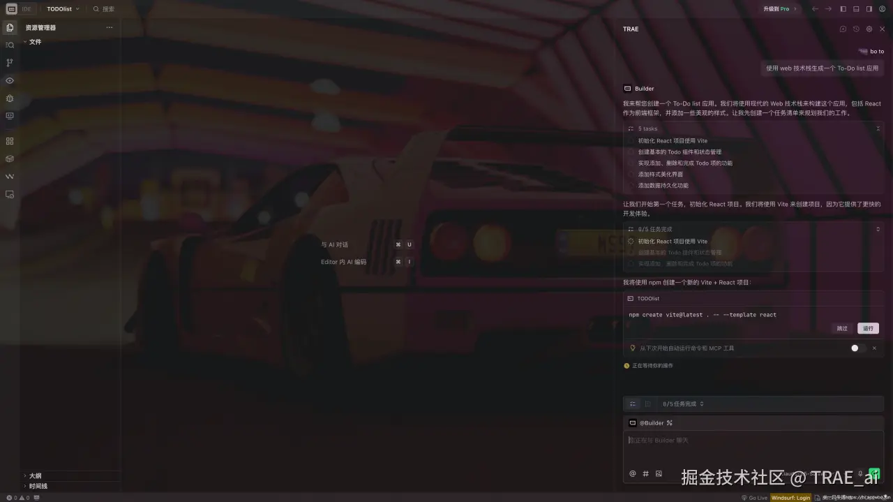Toggle the bottom panel layout

(x=856, y=9)
